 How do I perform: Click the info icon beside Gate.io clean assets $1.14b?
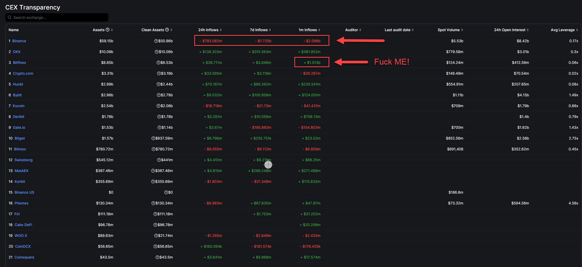(159, 127)
